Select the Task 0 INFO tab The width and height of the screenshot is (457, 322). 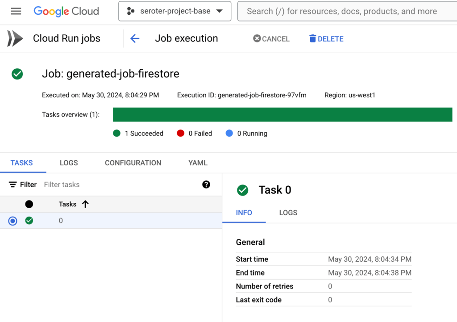pyautogui.click(x=244, y=213)
